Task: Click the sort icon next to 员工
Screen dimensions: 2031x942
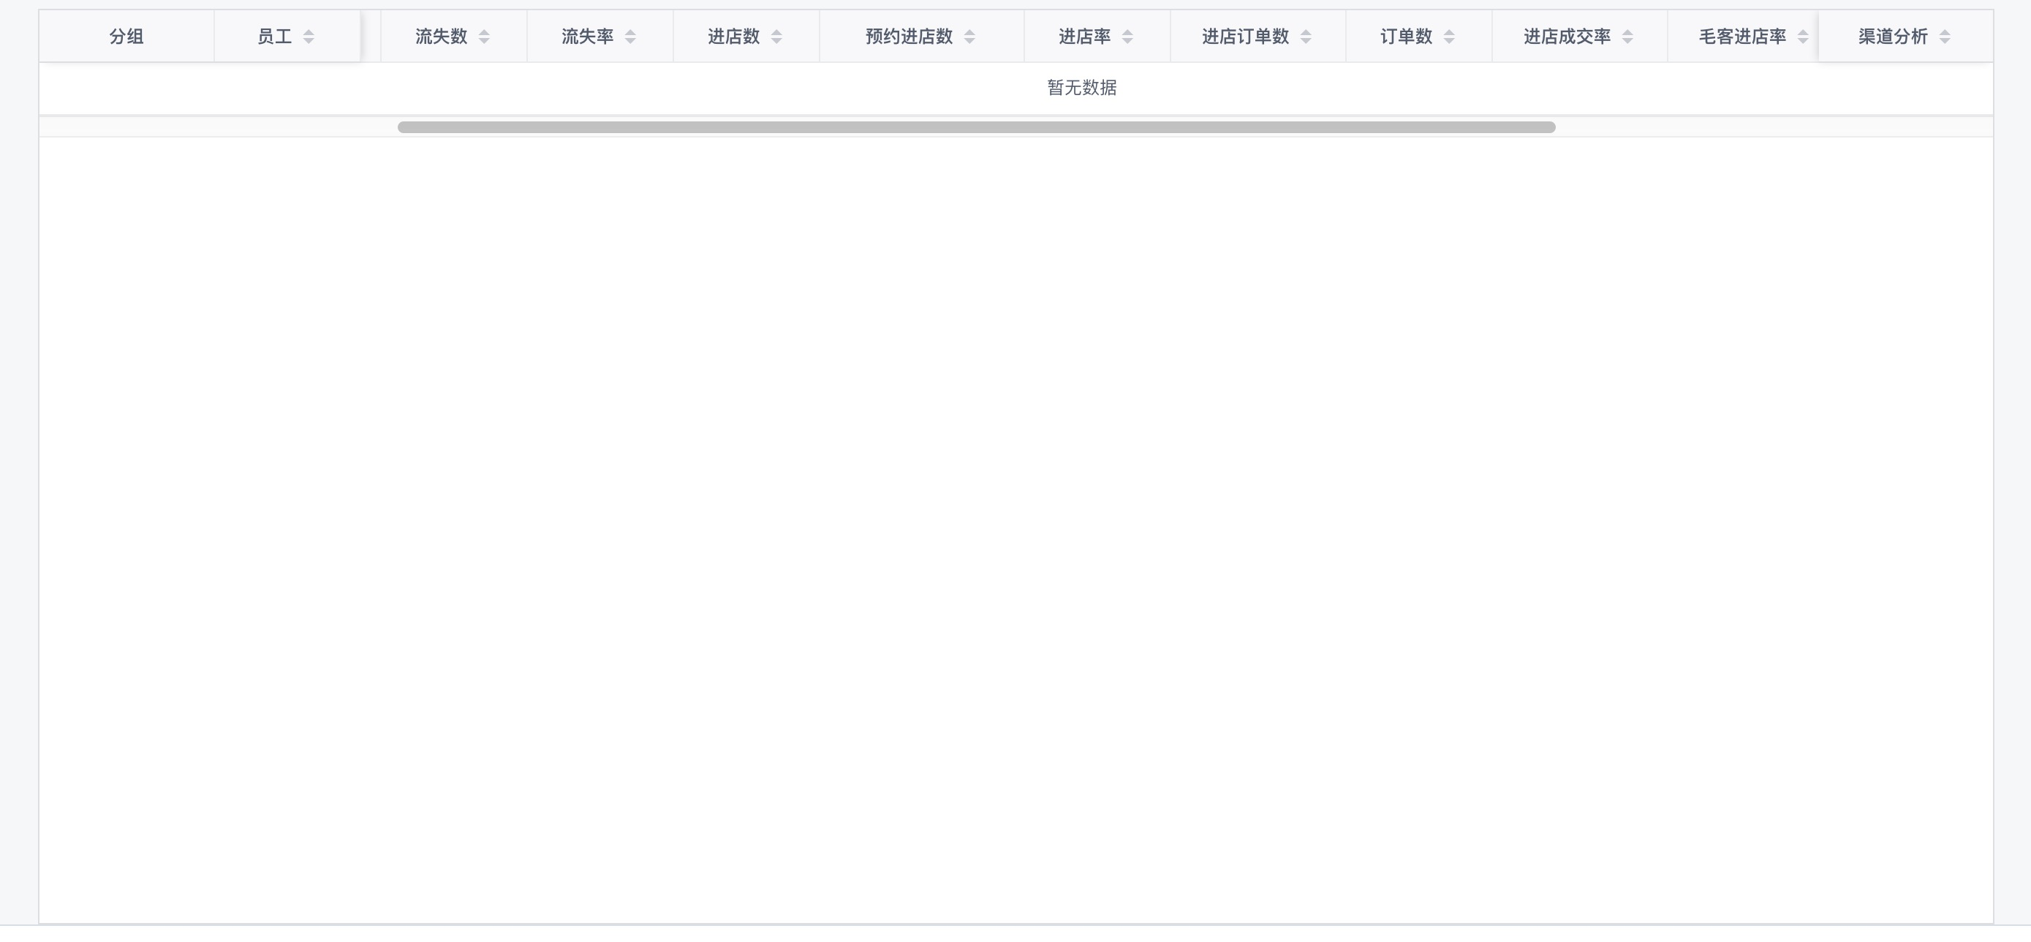Action: (309, 36)
